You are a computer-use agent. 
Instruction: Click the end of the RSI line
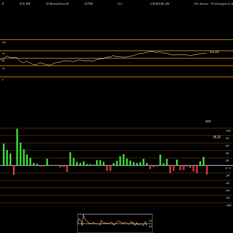coord(206,53)
